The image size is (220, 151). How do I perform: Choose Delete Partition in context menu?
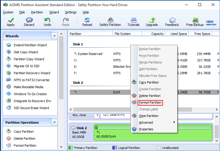(150, 96)
